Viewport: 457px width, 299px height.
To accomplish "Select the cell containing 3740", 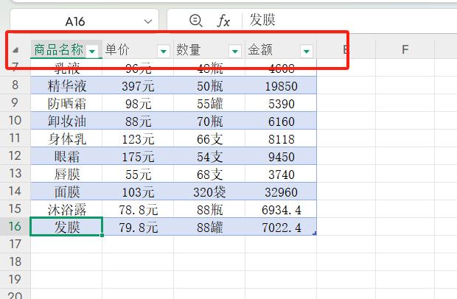I will (281, 174).
